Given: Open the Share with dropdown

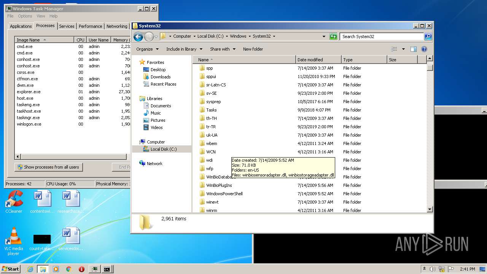Looking at the screenshot, I should coord(223,49).
